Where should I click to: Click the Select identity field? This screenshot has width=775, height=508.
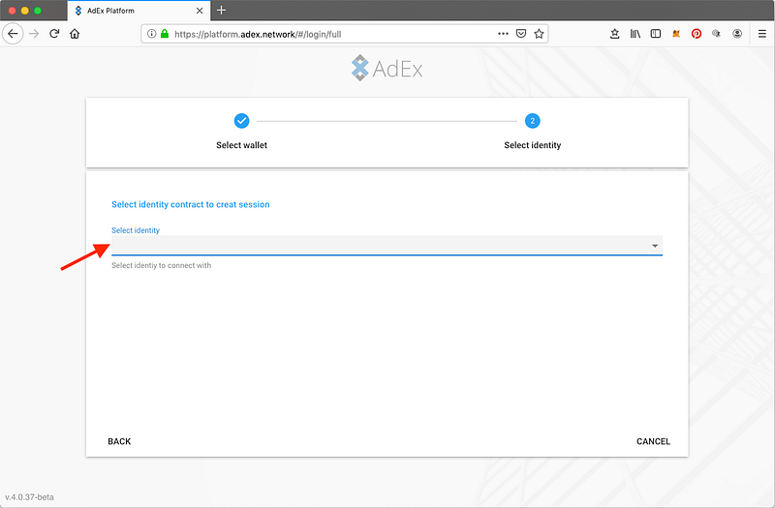point(387,246)
